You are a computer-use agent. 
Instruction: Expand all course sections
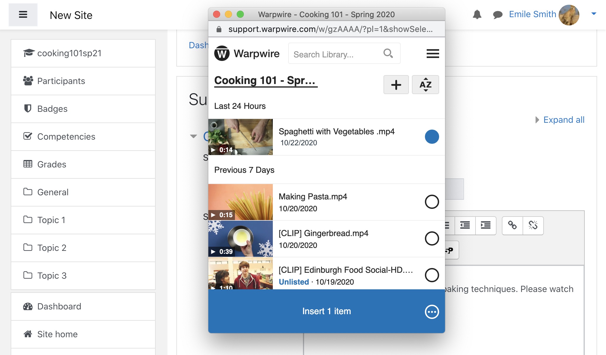coord(563,120)
